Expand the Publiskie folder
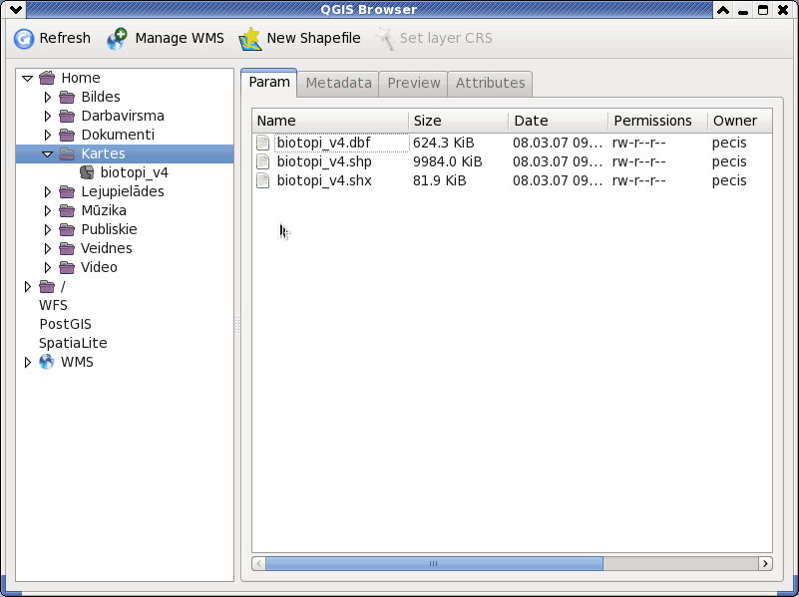799x597 pixels. pyautogui.click(x=48, y=229)
